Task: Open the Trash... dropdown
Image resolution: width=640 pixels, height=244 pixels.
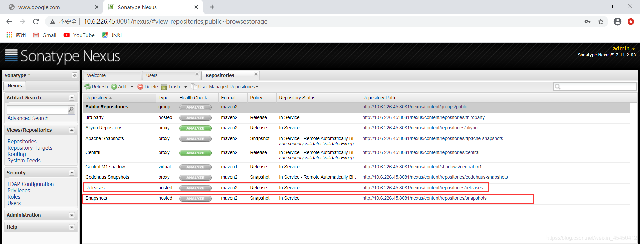Action: 174,87
